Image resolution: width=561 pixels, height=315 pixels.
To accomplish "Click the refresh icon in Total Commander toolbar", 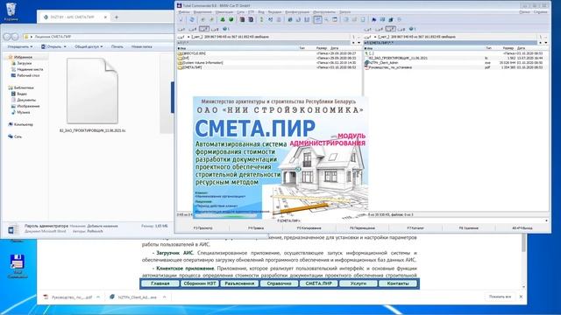I will click(192, 19).
